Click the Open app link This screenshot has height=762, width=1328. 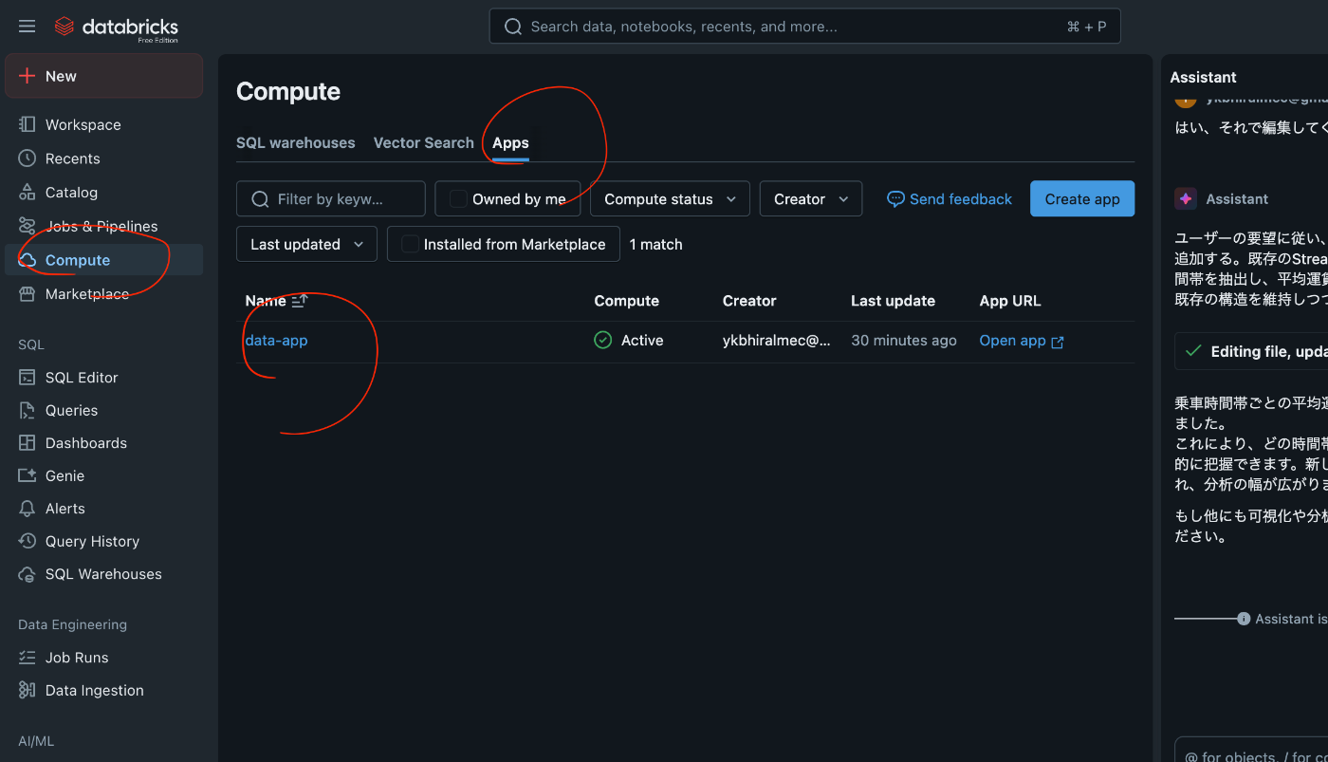(x=1022, y=341)
